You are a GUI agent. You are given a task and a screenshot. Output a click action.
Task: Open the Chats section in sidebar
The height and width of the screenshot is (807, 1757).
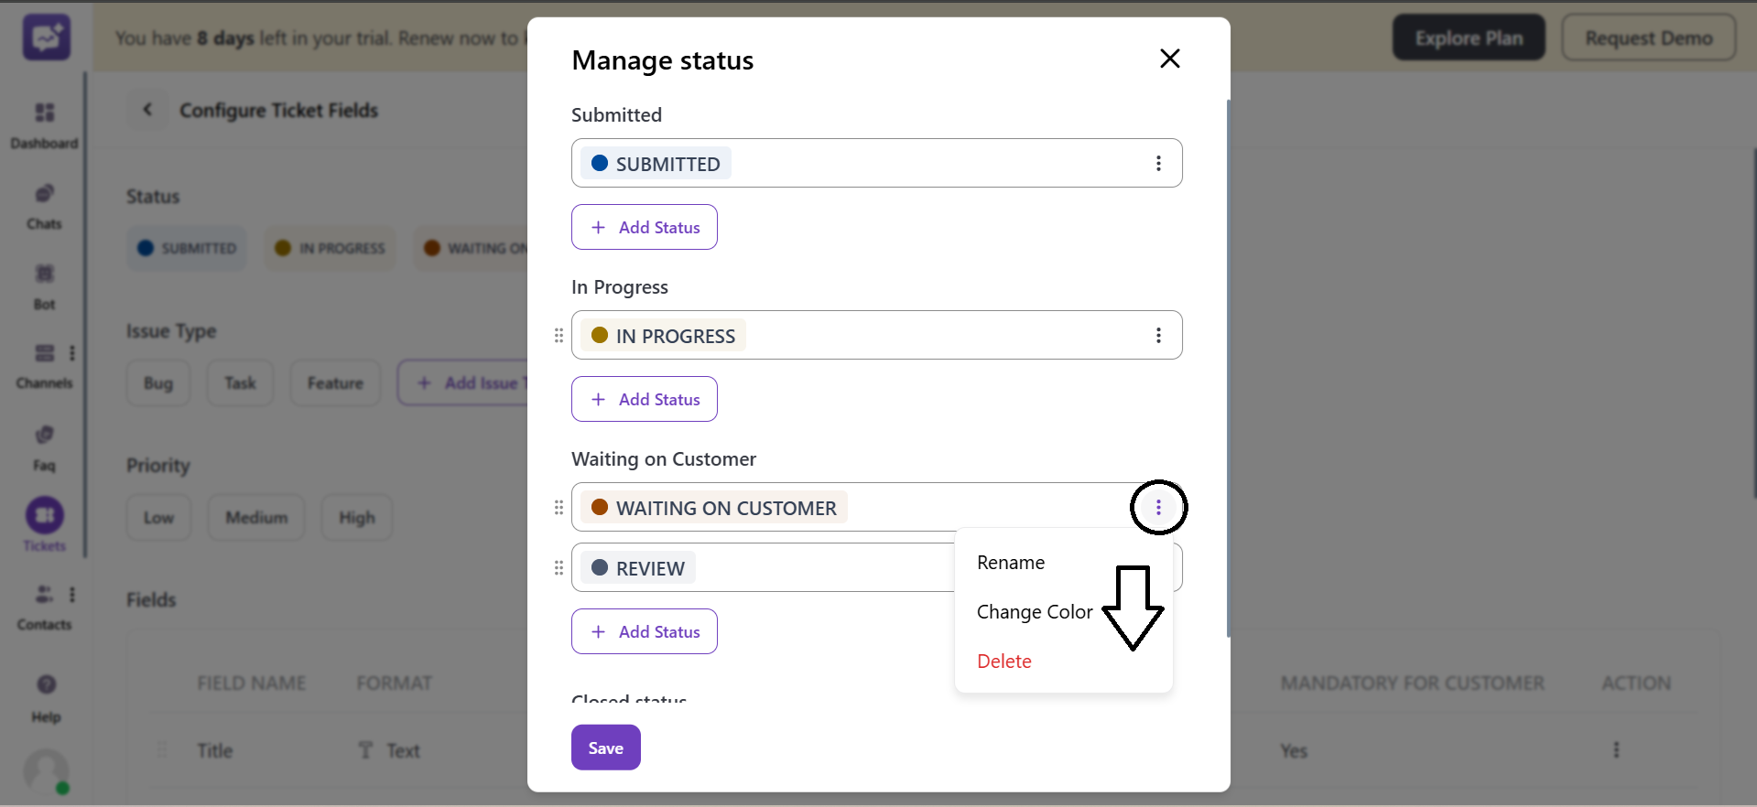pos(44,194)
